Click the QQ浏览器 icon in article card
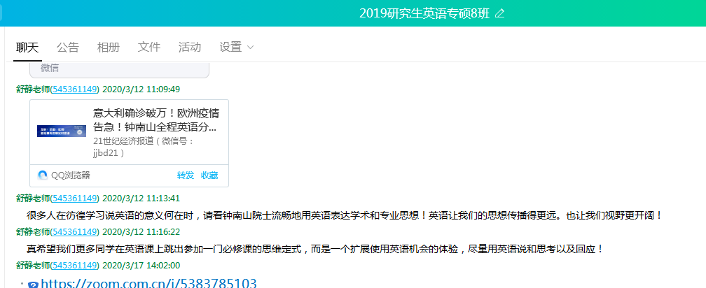Image resolution: width=706 pixels, height=288 pixels. click(x=43, y=175)
